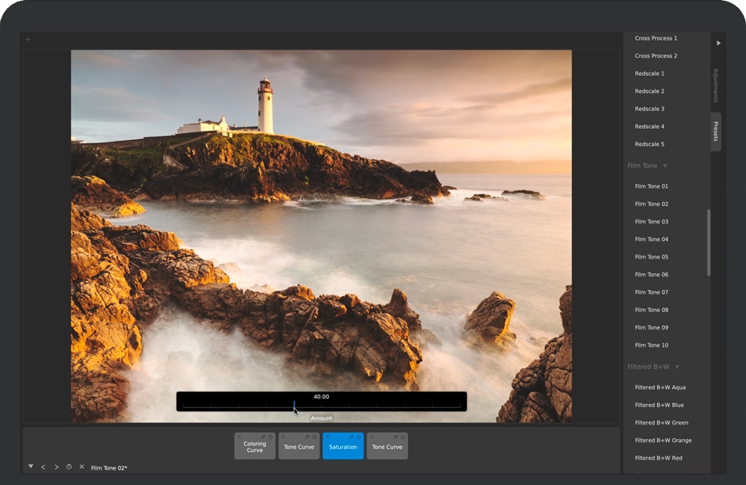Image resolution: width=746 pixels, height=485 pixels.
Task: Toggle power on the Saturation block
Action: [359, 437]
